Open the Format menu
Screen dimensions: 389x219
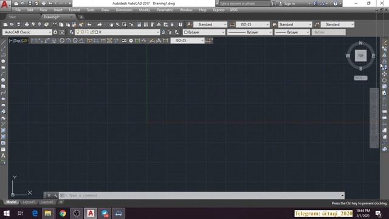[74, 10]
